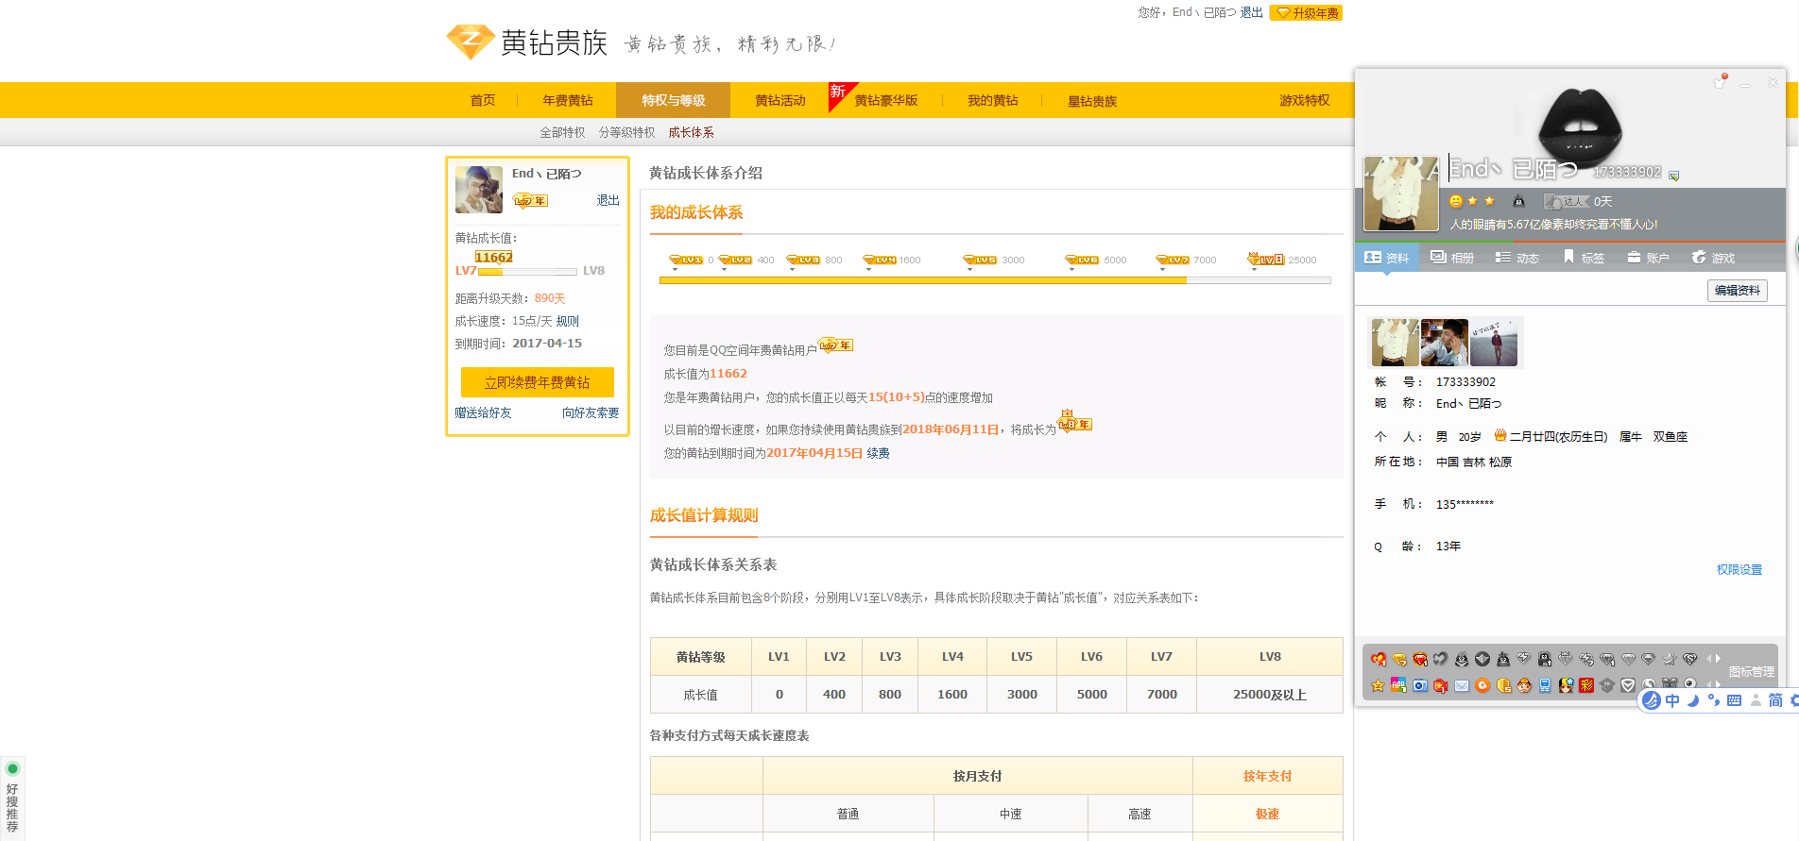Open the 我的黄钻 nav item
Viewport: 1799px width, 841px height.
point(993,100)
